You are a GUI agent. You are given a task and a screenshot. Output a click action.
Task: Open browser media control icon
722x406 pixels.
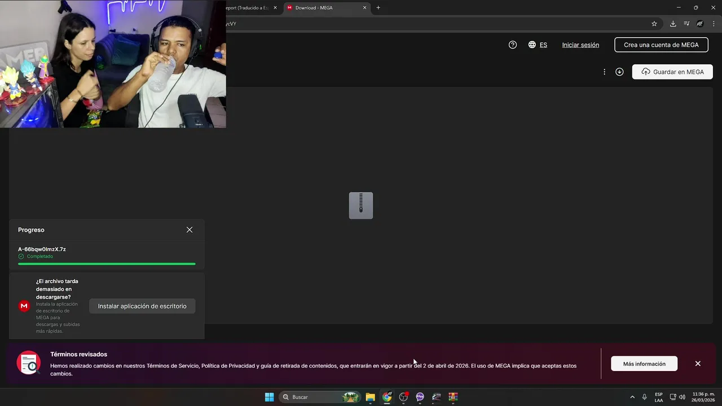point(686,24)
